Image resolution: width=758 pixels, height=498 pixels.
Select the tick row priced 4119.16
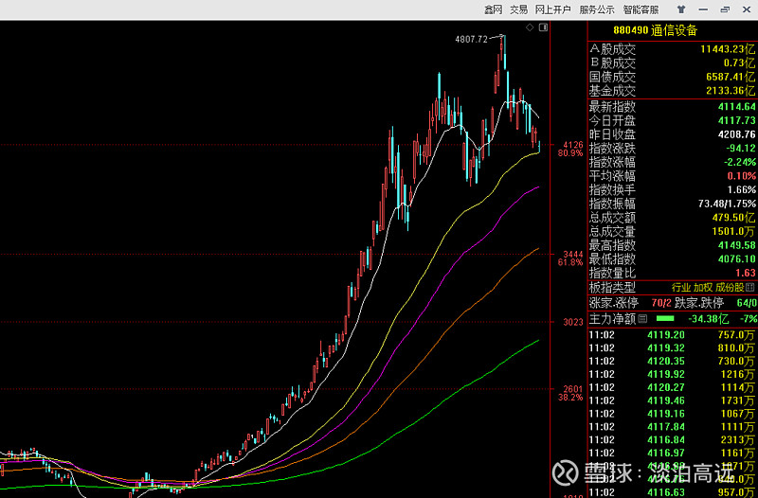pos(673,414)
